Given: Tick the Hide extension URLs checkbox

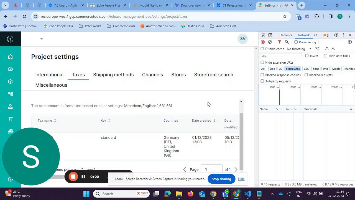Looking at the screenshot, I should point(262,62).
